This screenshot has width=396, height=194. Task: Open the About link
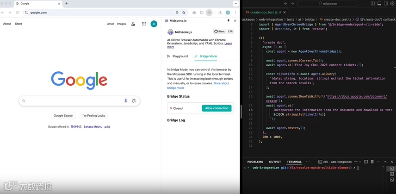tap(7, 24)
